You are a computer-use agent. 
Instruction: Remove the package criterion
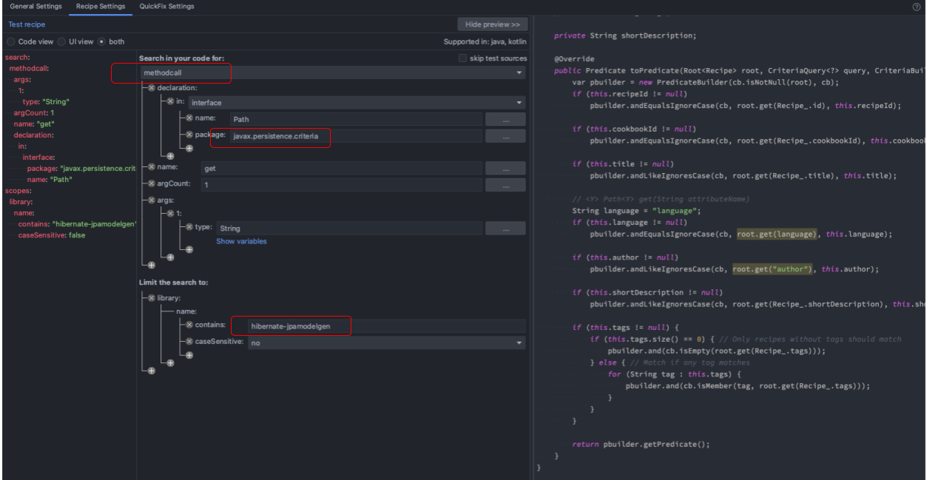(x=189, y=135)
